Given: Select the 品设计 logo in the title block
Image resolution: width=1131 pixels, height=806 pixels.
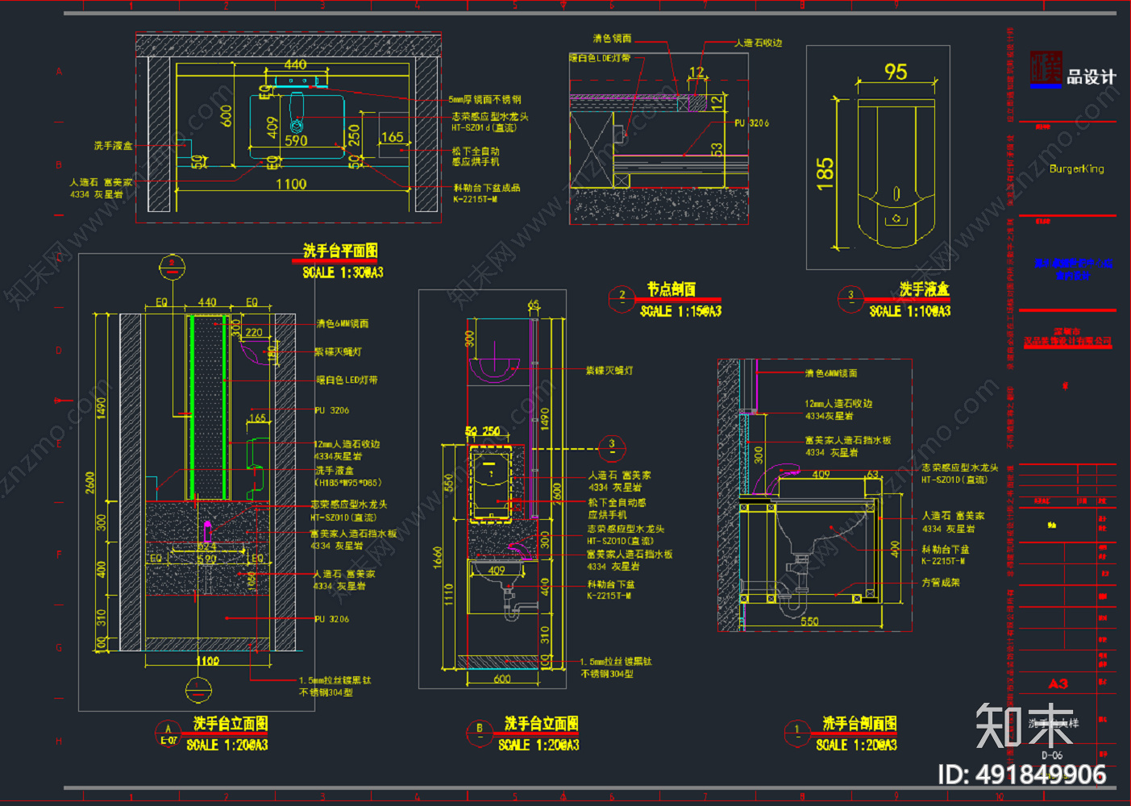Looking at the screenshot, I should click(x=1073, y=71).
